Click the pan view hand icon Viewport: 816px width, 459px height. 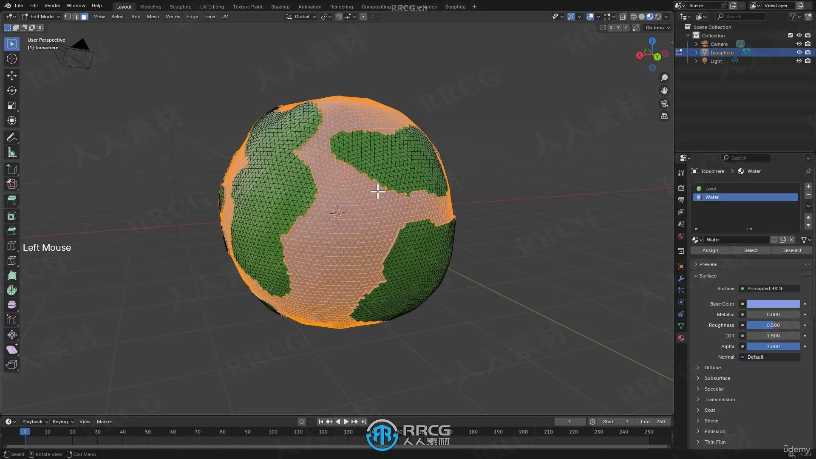(x=664, y=91)
